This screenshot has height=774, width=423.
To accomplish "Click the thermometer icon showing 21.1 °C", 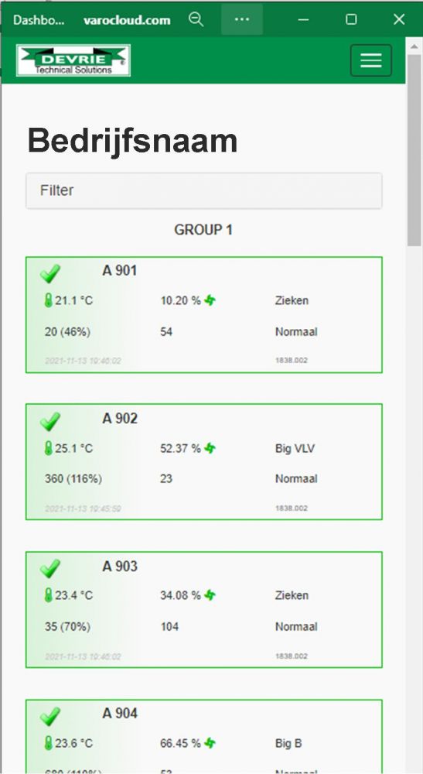I will point(48,300).
